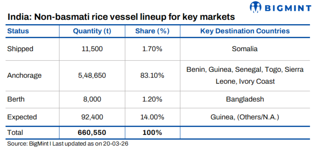Click the 5,48,650 quantity value
This screenshot has width=315, height=151.
pos(92,75)
